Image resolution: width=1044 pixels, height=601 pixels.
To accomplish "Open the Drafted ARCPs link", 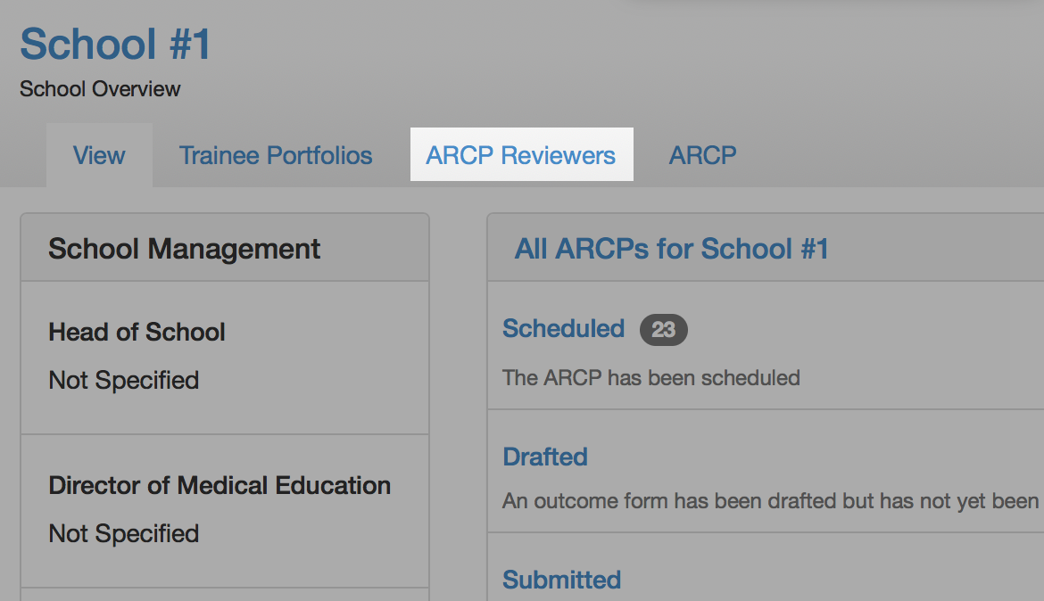I will pos(544,457).
